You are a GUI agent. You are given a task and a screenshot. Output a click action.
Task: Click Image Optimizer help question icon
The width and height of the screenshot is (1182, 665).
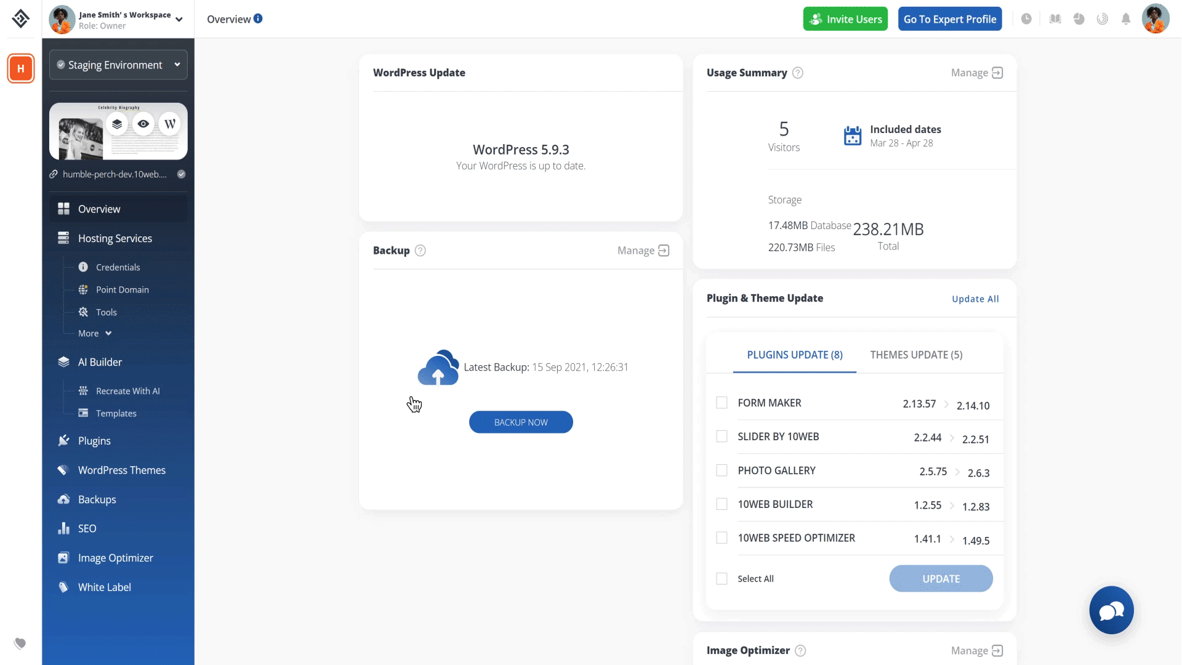click(800, 651)
